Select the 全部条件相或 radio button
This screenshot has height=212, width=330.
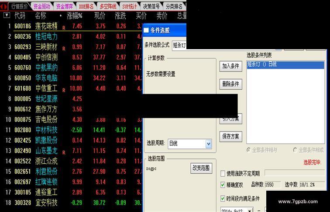pos(295,150)
